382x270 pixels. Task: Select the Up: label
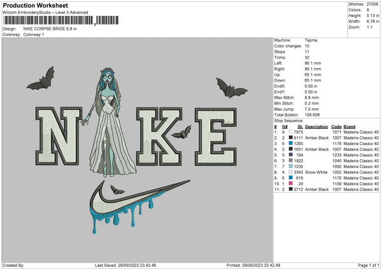277,75
